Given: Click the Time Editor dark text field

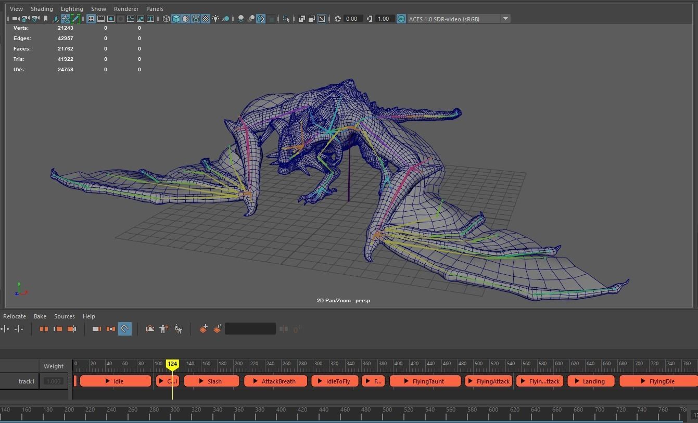Looking at the screenshot, I should pos(250,329).
